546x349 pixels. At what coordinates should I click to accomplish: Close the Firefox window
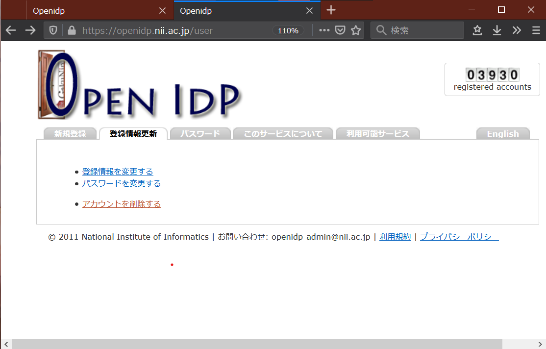tap(531, 9)
